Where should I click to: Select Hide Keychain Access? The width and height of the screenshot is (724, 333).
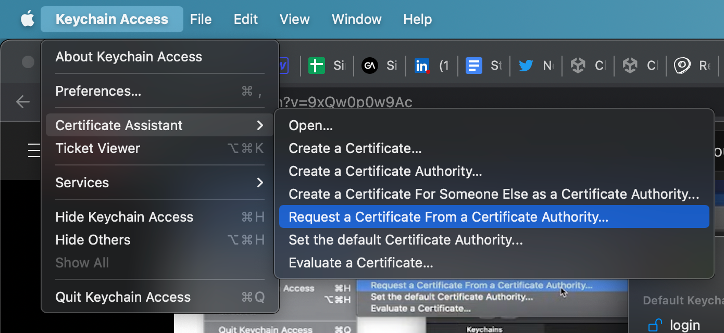click(160, 217)
